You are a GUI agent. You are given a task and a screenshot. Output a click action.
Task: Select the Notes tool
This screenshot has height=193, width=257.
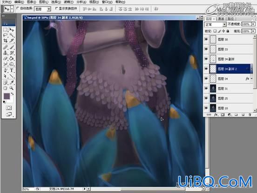click(x=6, y=83)
